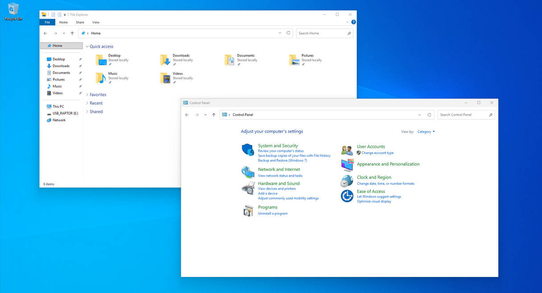Go back in the Control Panel window
The image size is (542, 293).
tap(187, 115)
